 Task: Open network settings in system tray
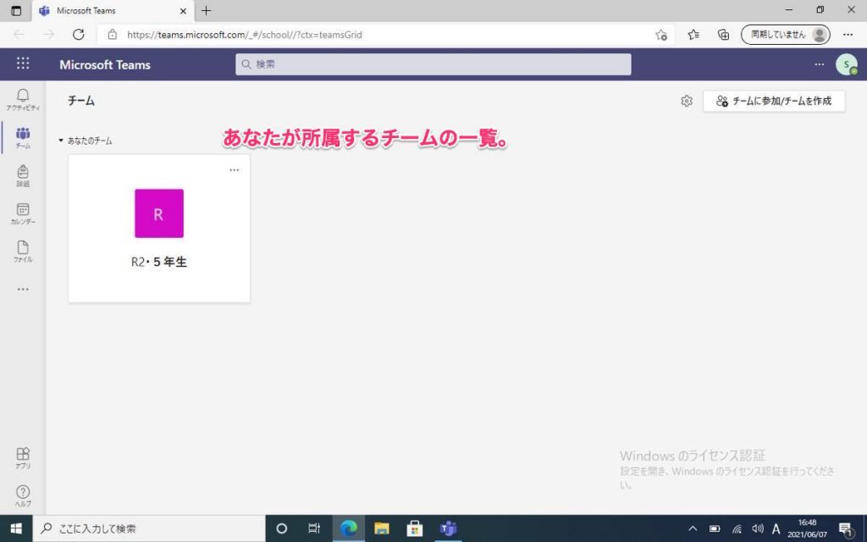(x=737, y=528)
